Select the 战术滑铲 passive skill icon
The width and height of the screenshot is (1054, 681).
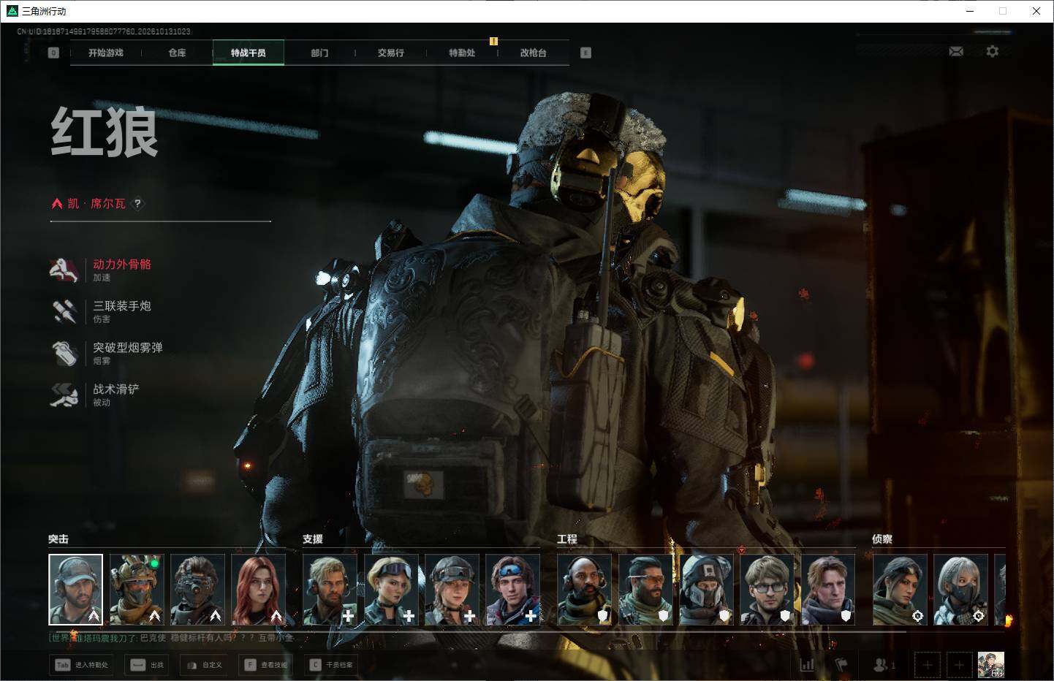coord(64,395)
